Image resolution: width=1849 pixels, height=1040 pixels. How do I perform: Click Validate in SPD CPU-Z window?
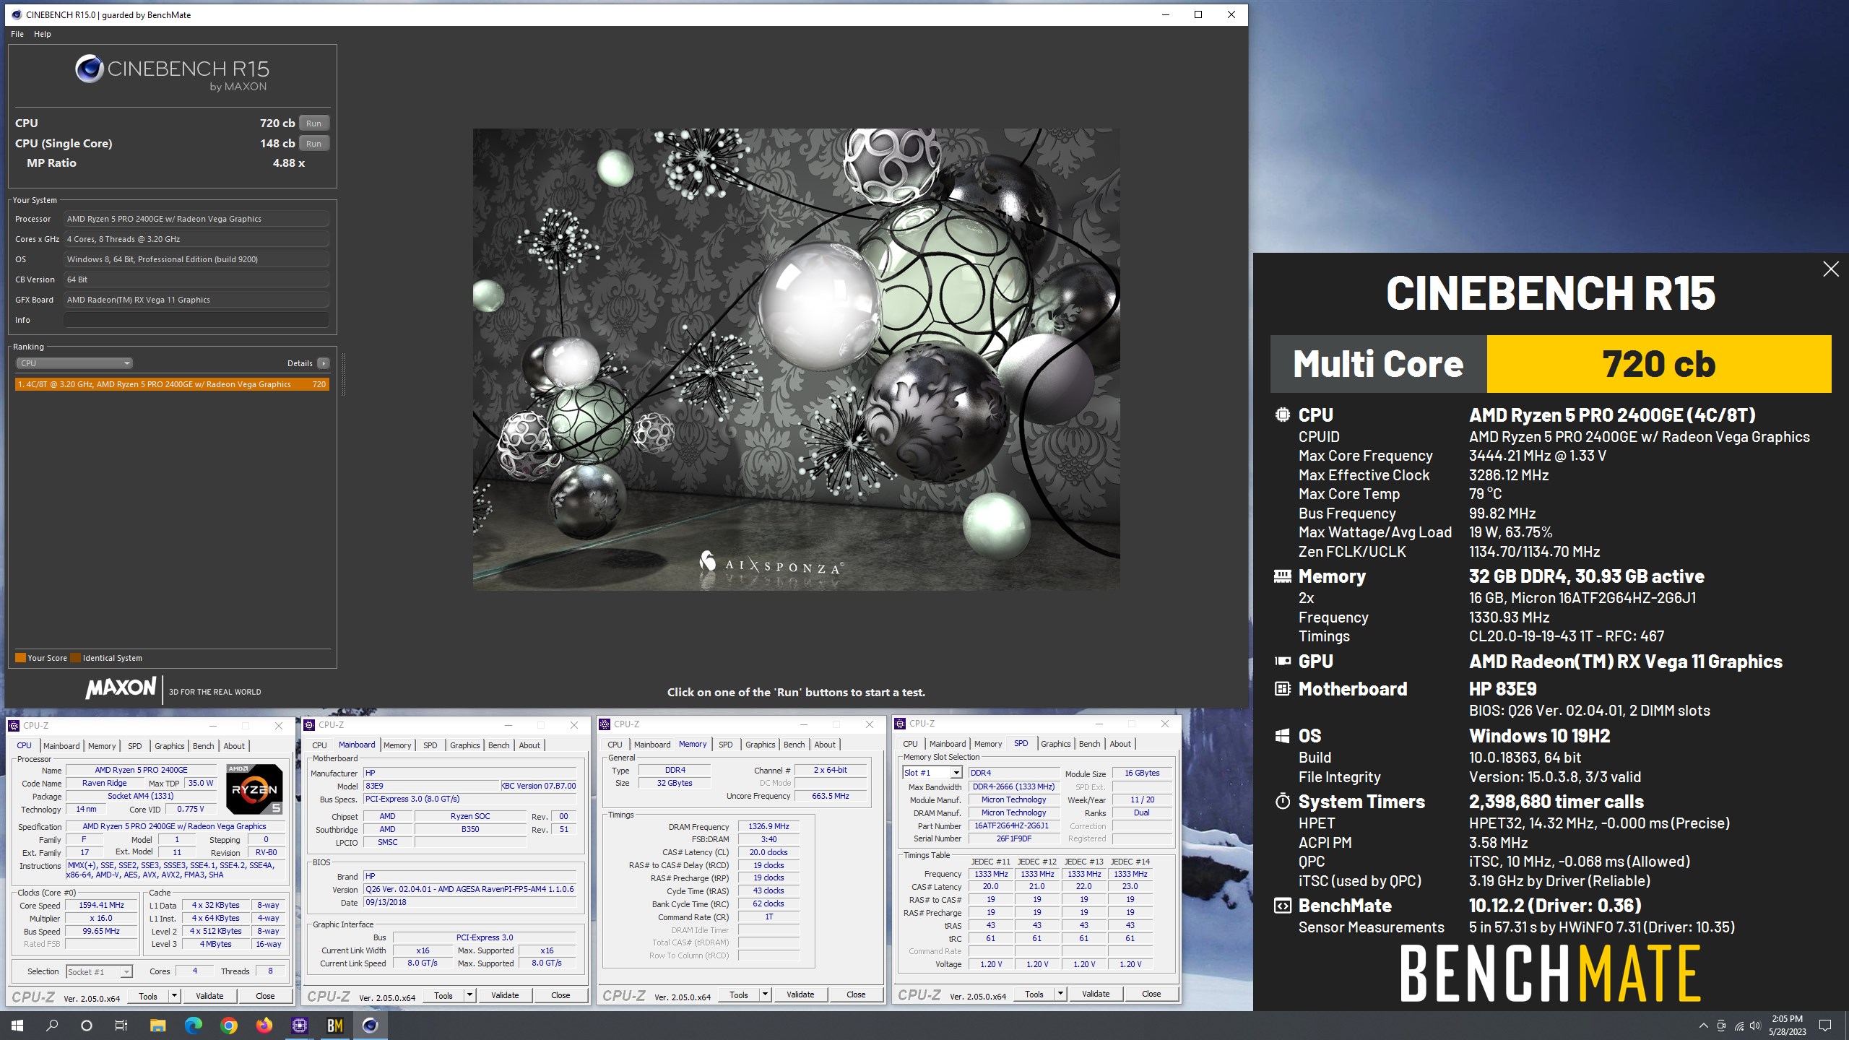[1096, 994]
